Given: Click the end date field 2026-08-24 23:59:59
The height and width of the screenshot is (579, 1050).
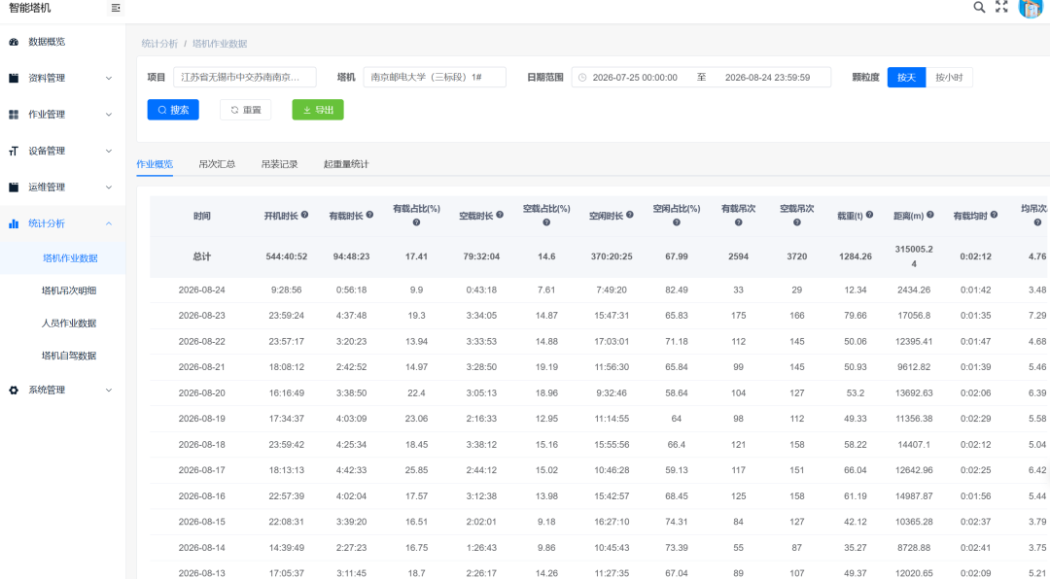Looking at the screenshot, I should pyautogui.click(x=767, y=78).
